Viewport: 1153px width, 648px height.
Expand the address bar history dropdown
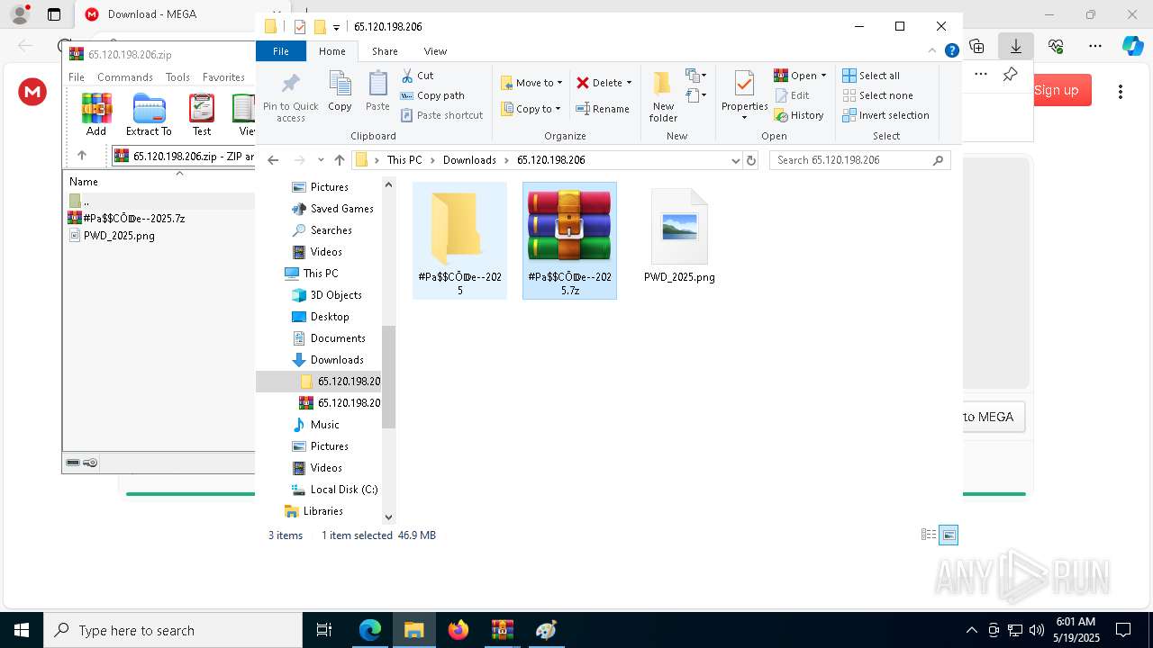click(736, 160)
